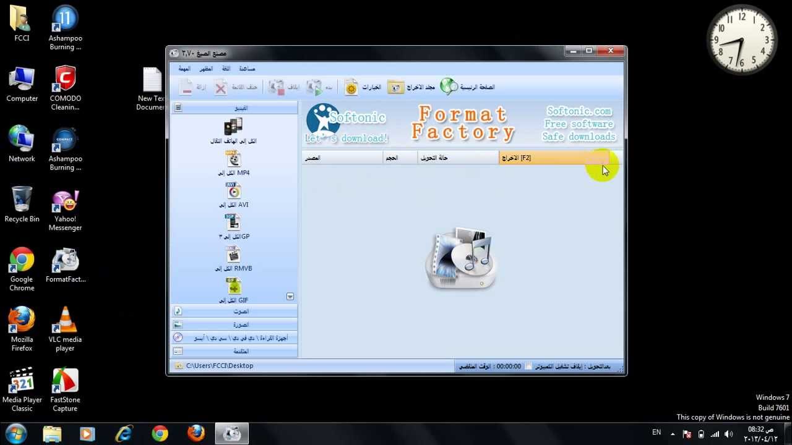Click the taskbar clock showing 08:32
The width and height of the screenshot is (792, 445).
(x=760, y=434)
